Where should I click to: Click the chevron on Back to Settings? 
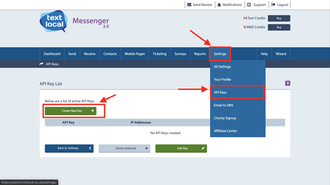90,148
